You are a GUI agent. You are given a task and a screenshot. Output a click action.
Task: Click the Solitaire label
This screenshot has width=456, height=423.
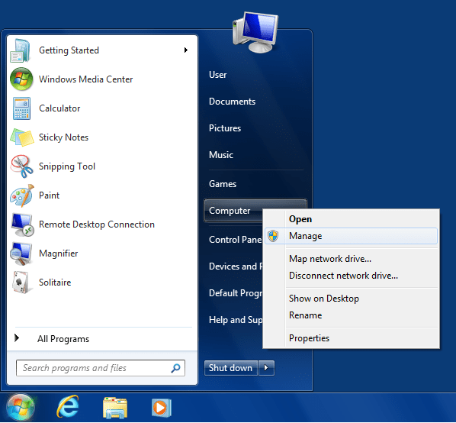[x=55, y=283]
